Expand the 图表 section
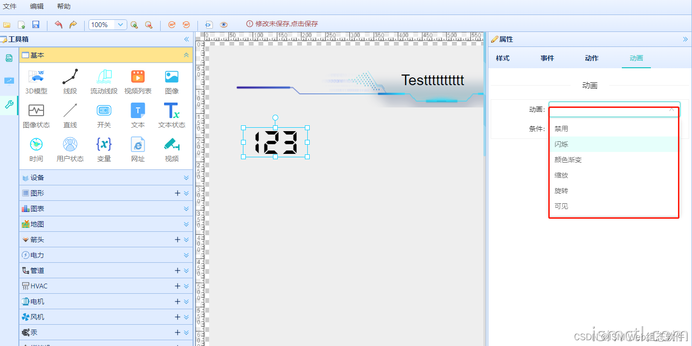Image resolution: width=692 pixels, height=346 pixels. coord(186,209)
